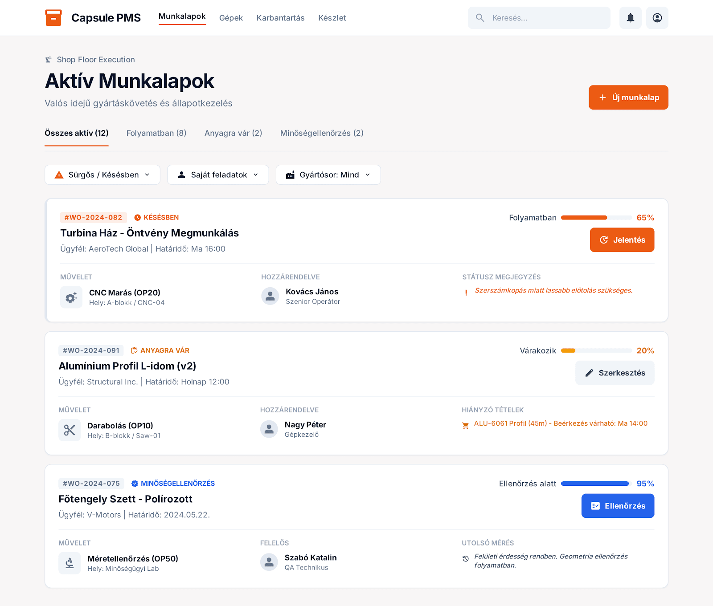Click the scissors icon next to Darabolás (OP10)

(70, 430)
